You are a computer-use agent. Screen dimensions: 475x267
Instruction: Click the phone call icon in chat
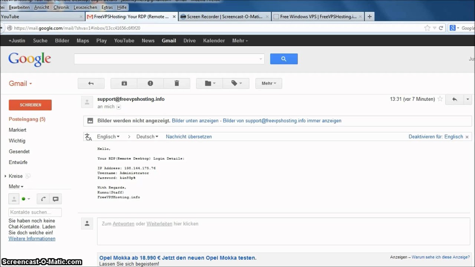[x=43, y=199]
